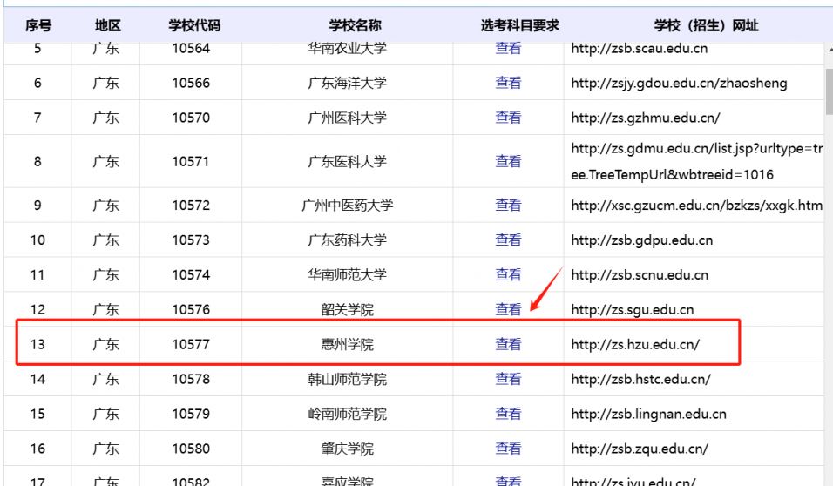Select URL http://zsjy.gdou.edu.cn/zhaosheng

[x=679, y=83]
